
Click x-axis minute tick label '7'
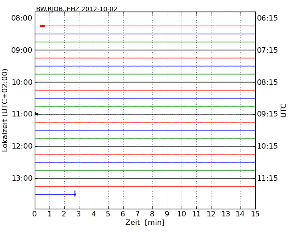coord(137,214)
